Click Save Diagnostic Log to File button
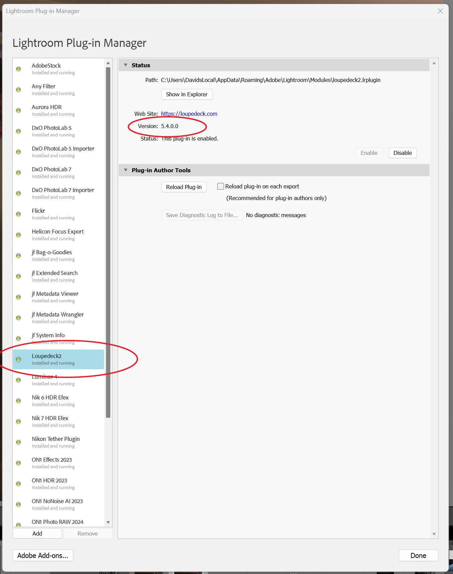The height and width of the screenshot is (574, 453). 202,215
